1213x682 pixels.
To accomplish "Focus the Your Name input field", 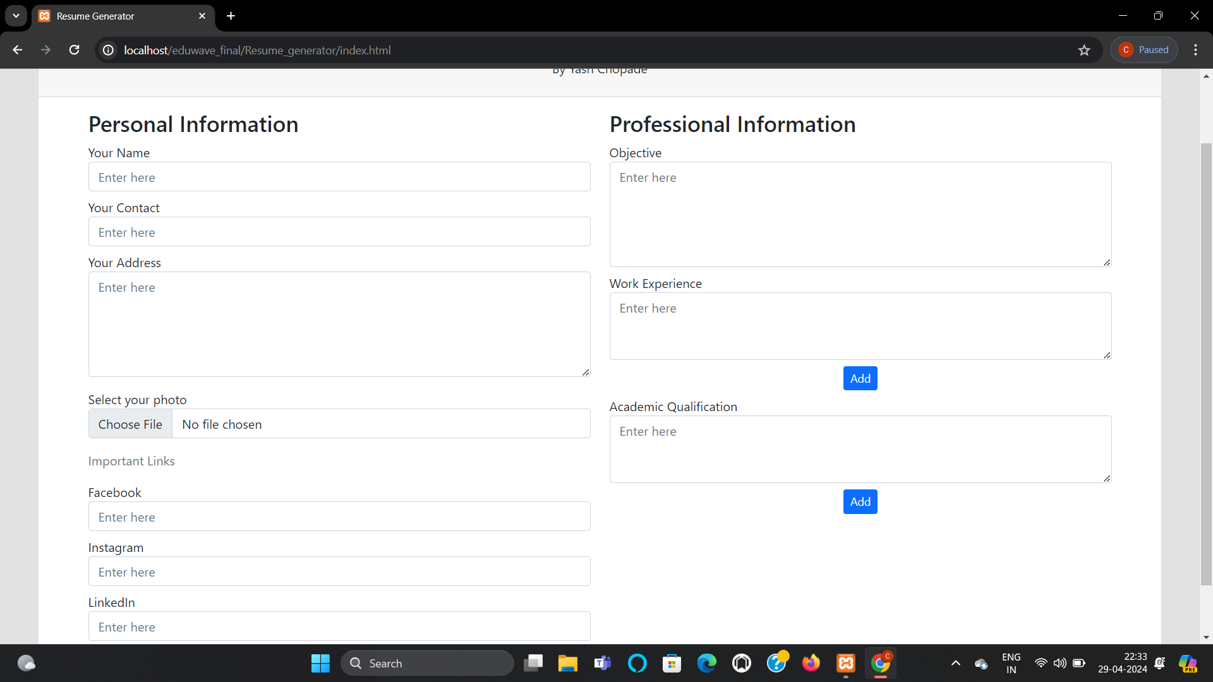I will (339, 177).
